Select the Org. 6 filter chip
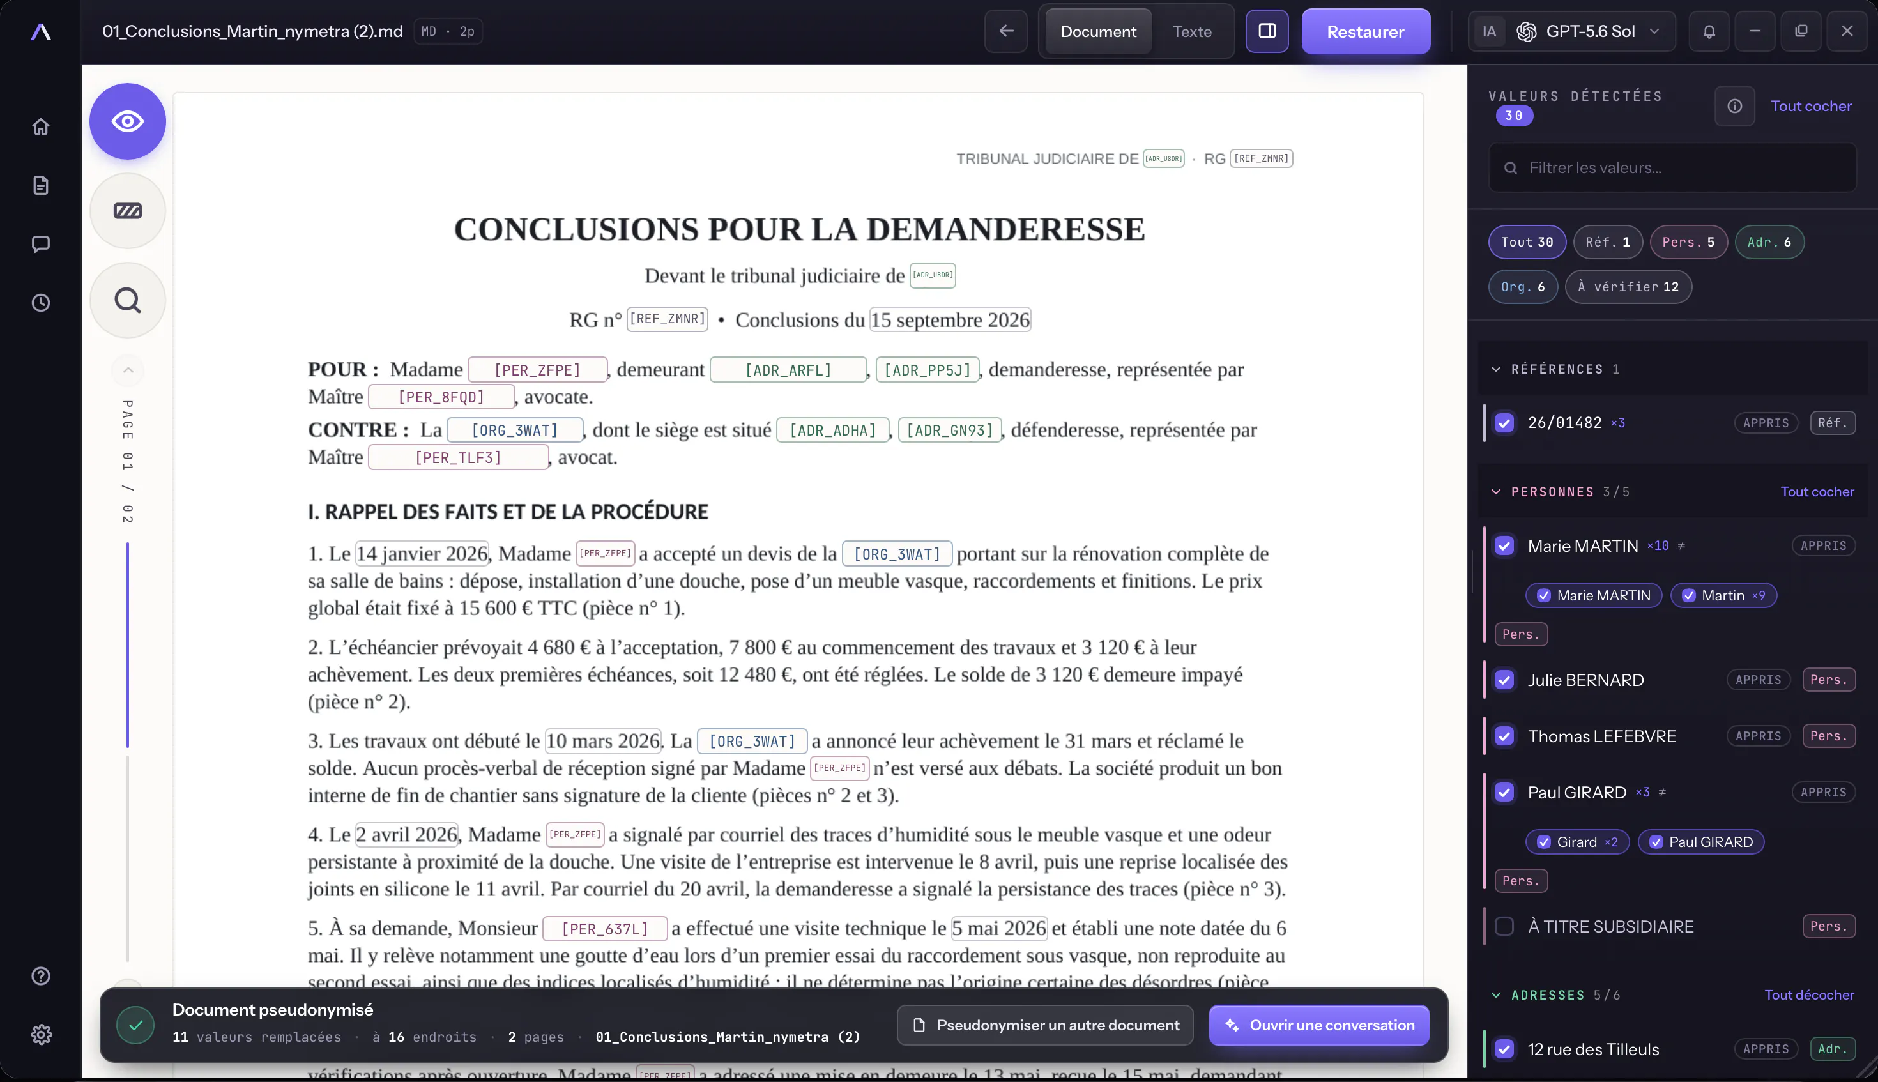The height and width of the screenshot is (1082, 1878). pyautogui.click(x=1523, y=287)
